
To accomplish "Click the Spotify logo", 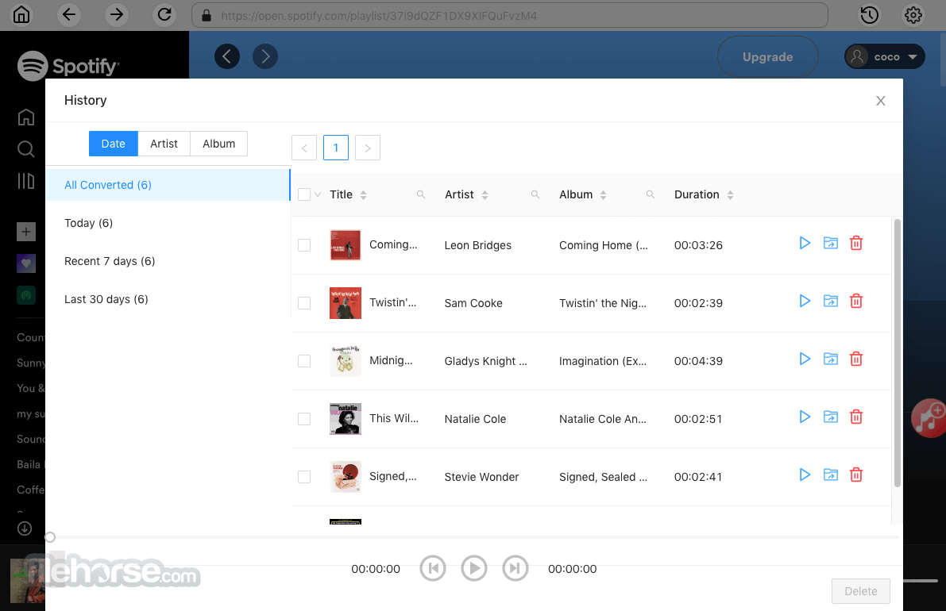I will [68, 65].
